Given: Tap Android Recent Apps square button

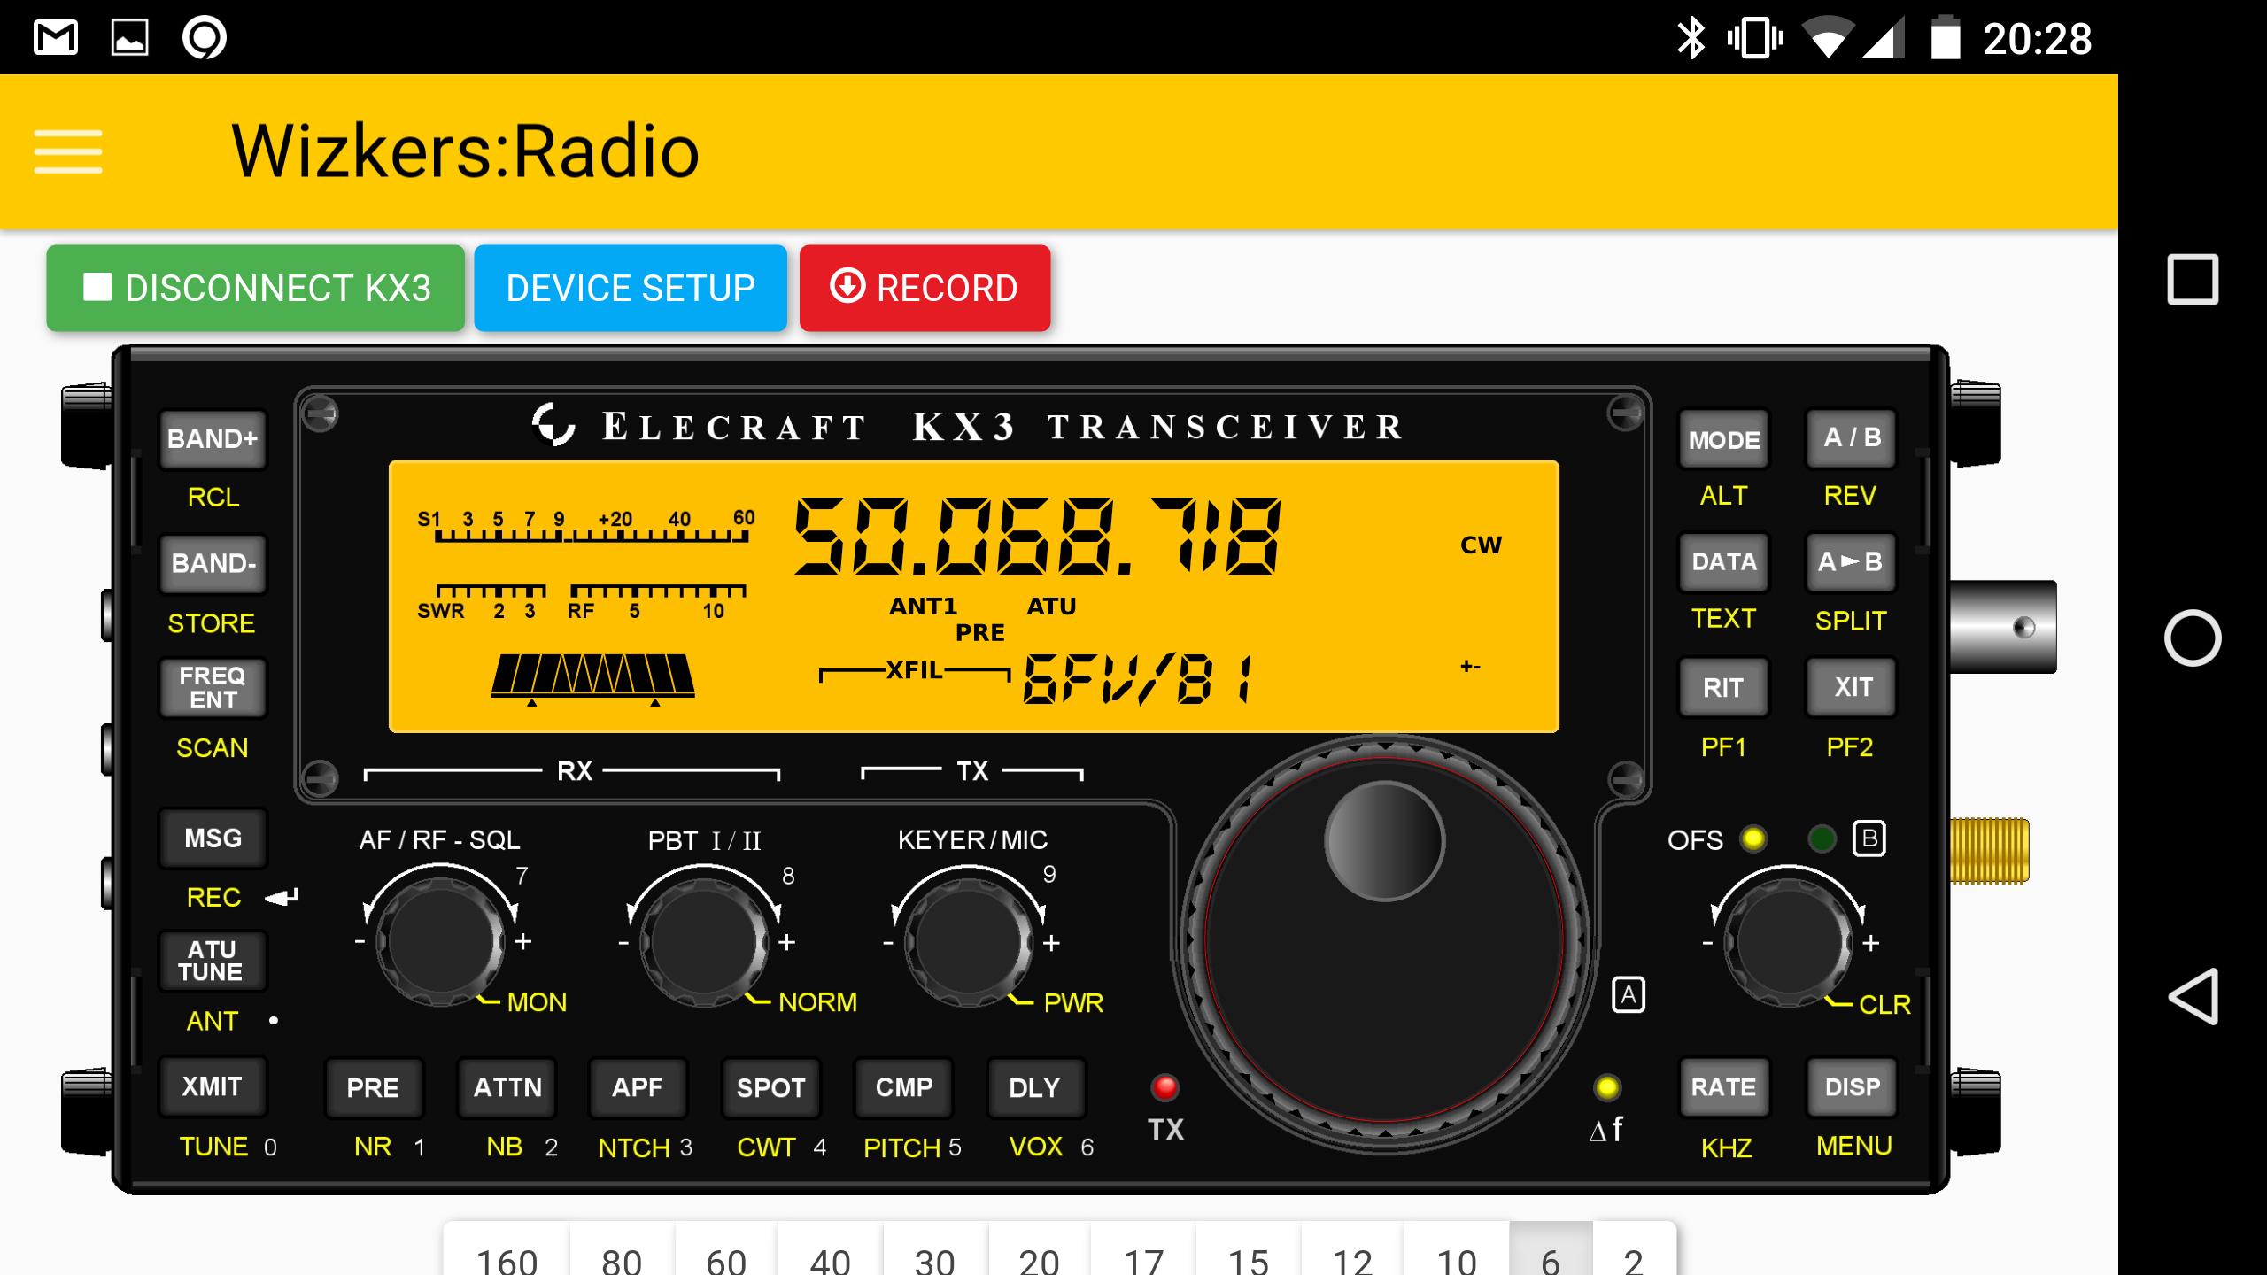Looking at the screenshot, I should 2193,280.
